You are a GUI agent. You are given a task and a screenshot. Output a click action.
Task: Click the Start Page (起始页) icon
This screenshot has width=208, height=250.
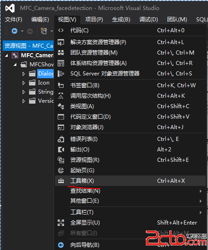click(61, 170)
